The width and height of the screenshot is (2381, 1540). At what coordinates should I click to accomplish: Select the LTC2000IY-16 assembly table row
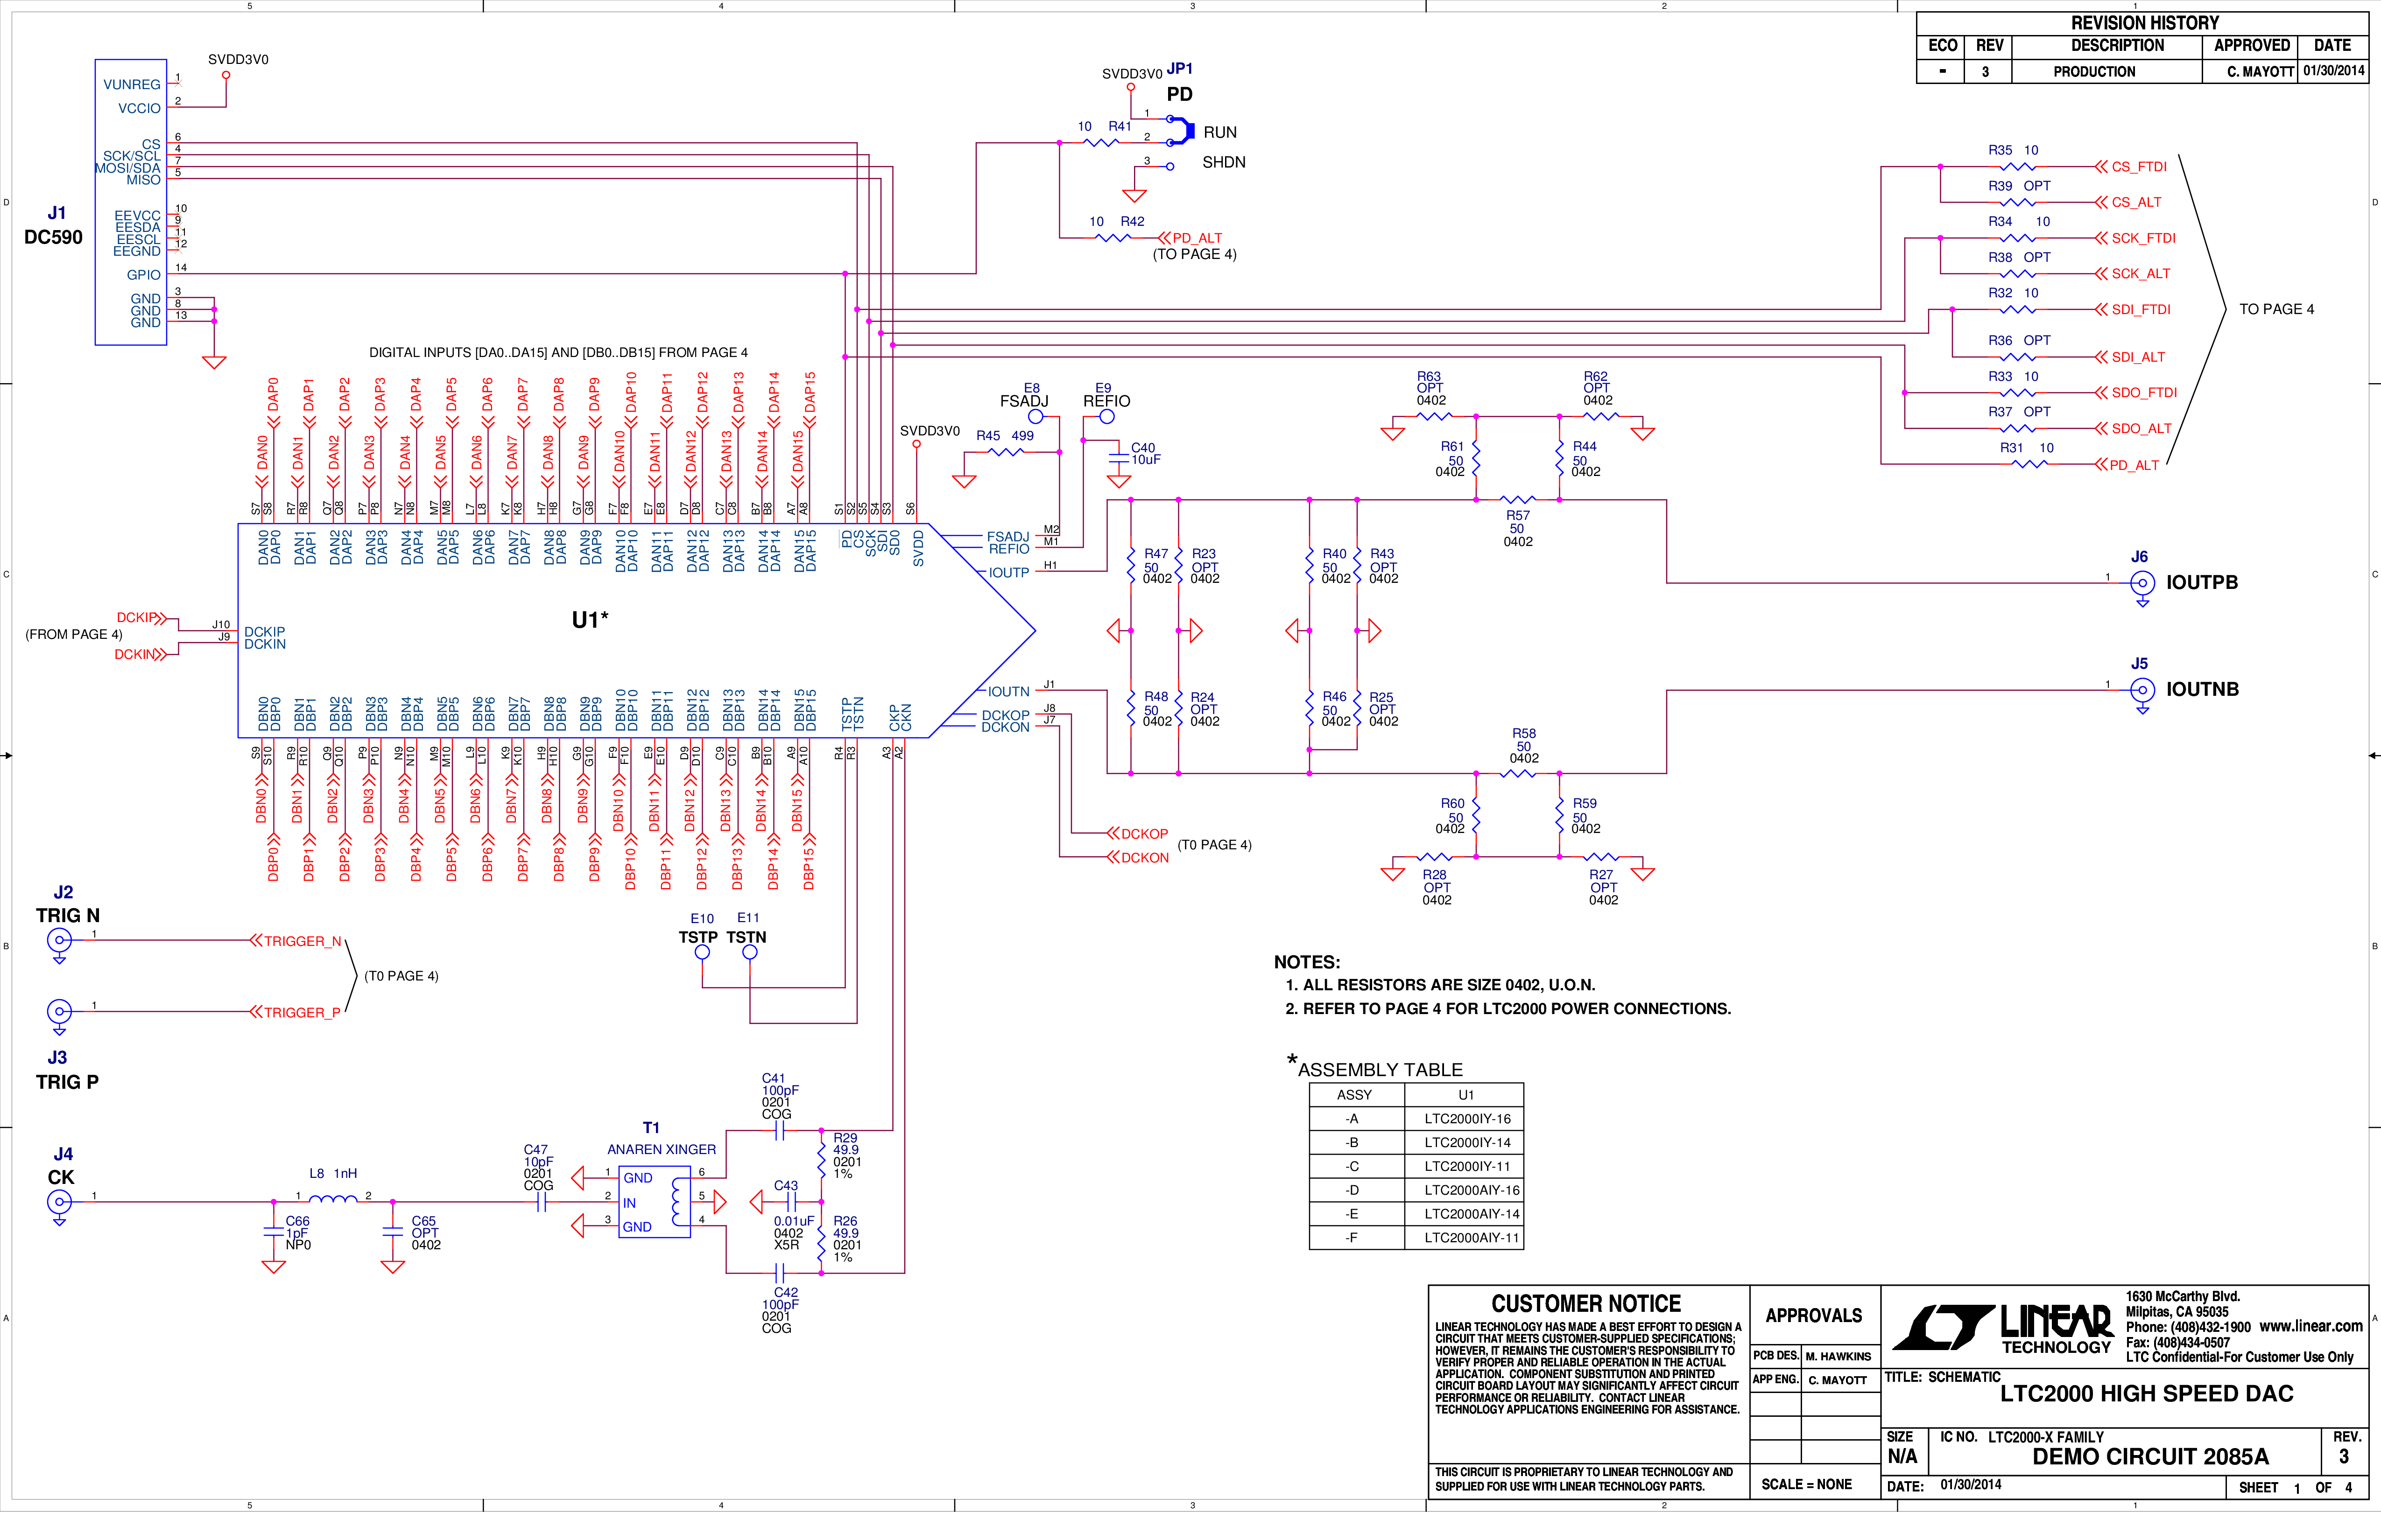[1416, 1120]
